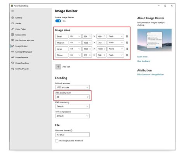Go to PowerToys Run settings page
The height and width of the screenshot is (153, 184).
[22, 63]
